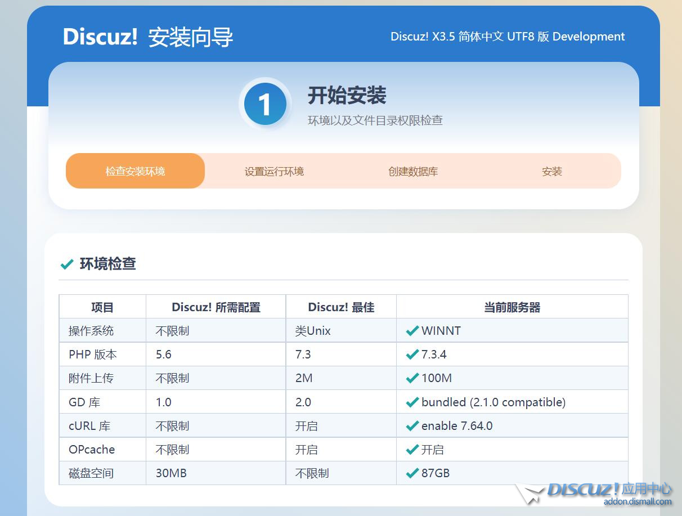
Task: Click the checkmark beside enable 7.64.0
Action: pyautogui.click(x=412, y=426)
